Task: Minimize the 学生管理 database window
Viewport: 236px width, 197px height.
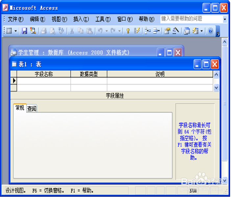Action: coord(160,52)
